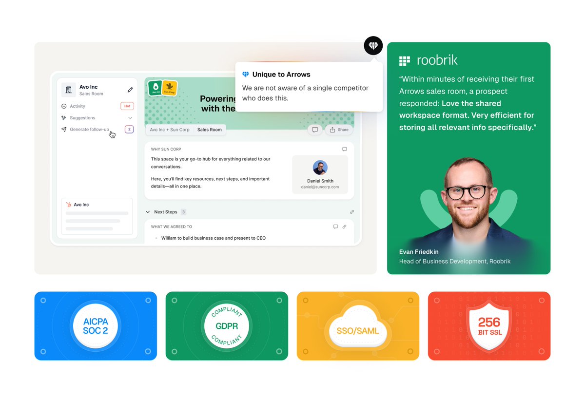
Task: Click the link icon in WHAT WE AGREED TO
Action: tap(344, 227)
